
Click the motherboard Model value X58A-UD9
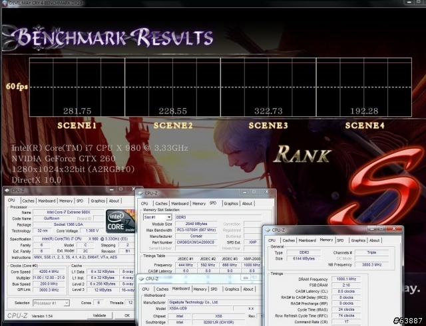pos(200,309)
